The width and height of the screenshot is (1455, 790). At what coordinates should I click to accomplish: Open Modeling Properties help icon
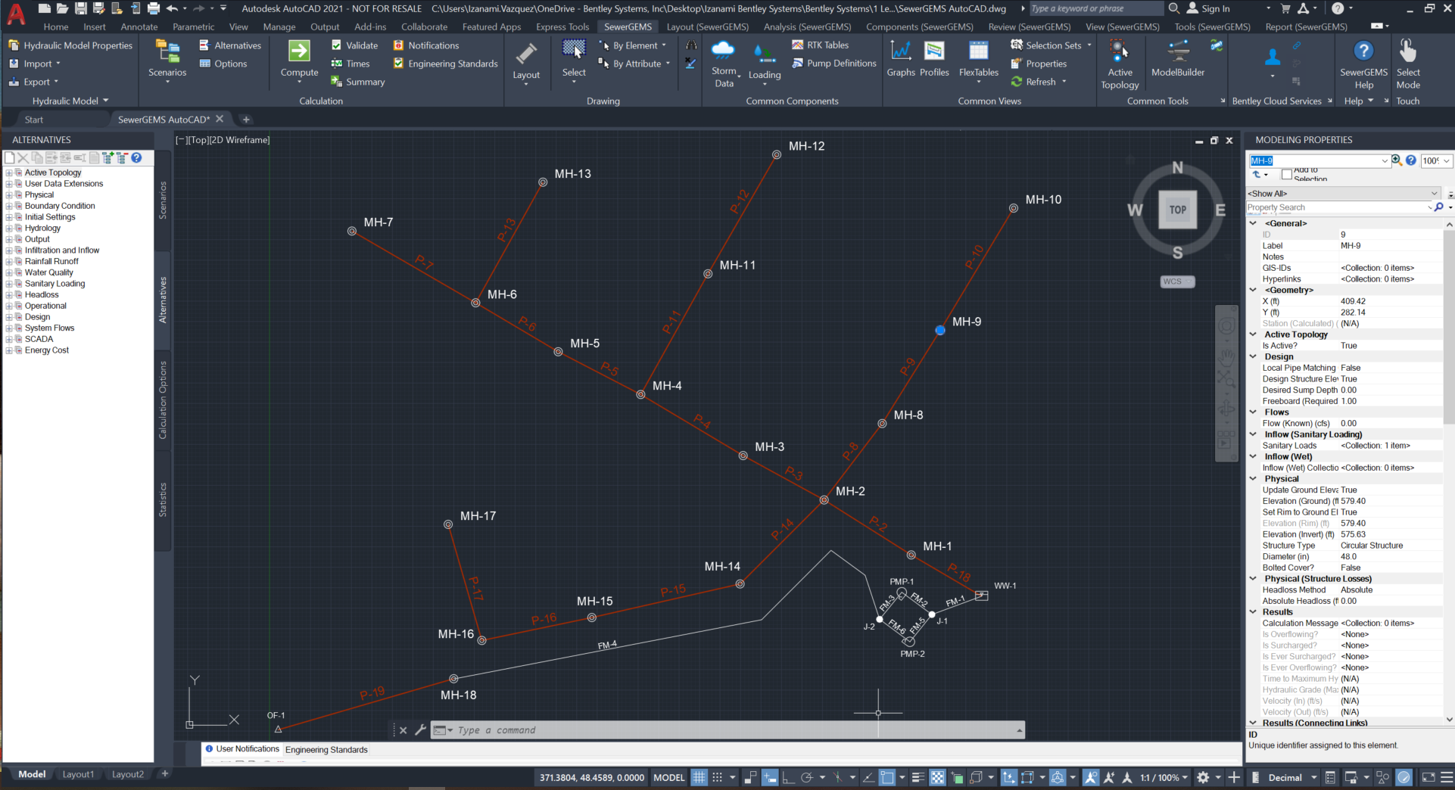(1411, 160)
